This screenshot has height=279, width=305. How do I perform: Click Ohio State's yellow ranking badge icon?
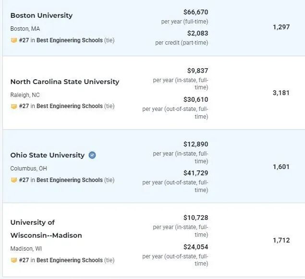[13, 180]
